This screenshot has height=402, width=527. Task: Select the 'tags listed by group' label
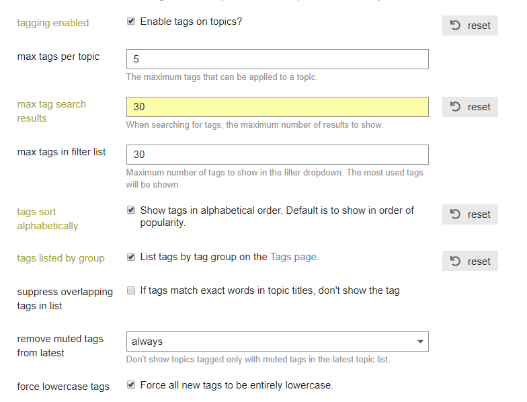60,258
